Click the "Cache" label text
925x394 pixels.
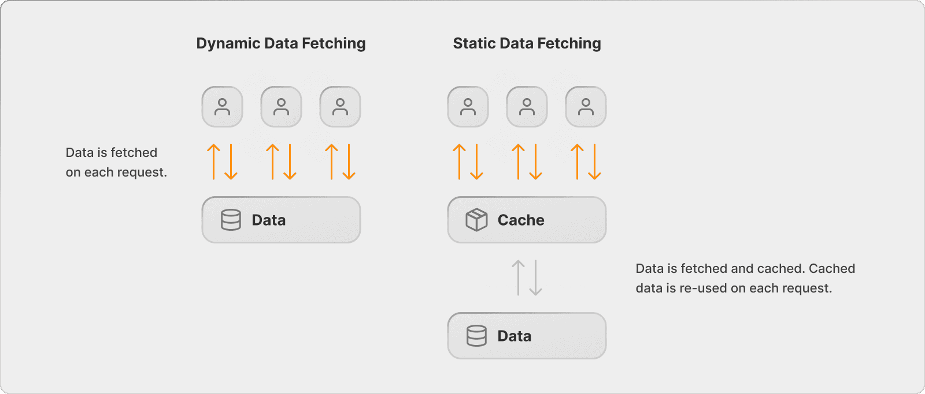521,220
